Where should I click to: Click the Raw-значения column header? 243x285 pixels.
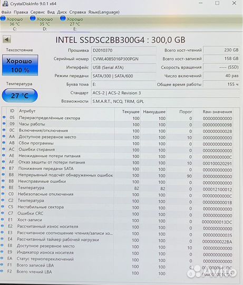click(217, 112)
